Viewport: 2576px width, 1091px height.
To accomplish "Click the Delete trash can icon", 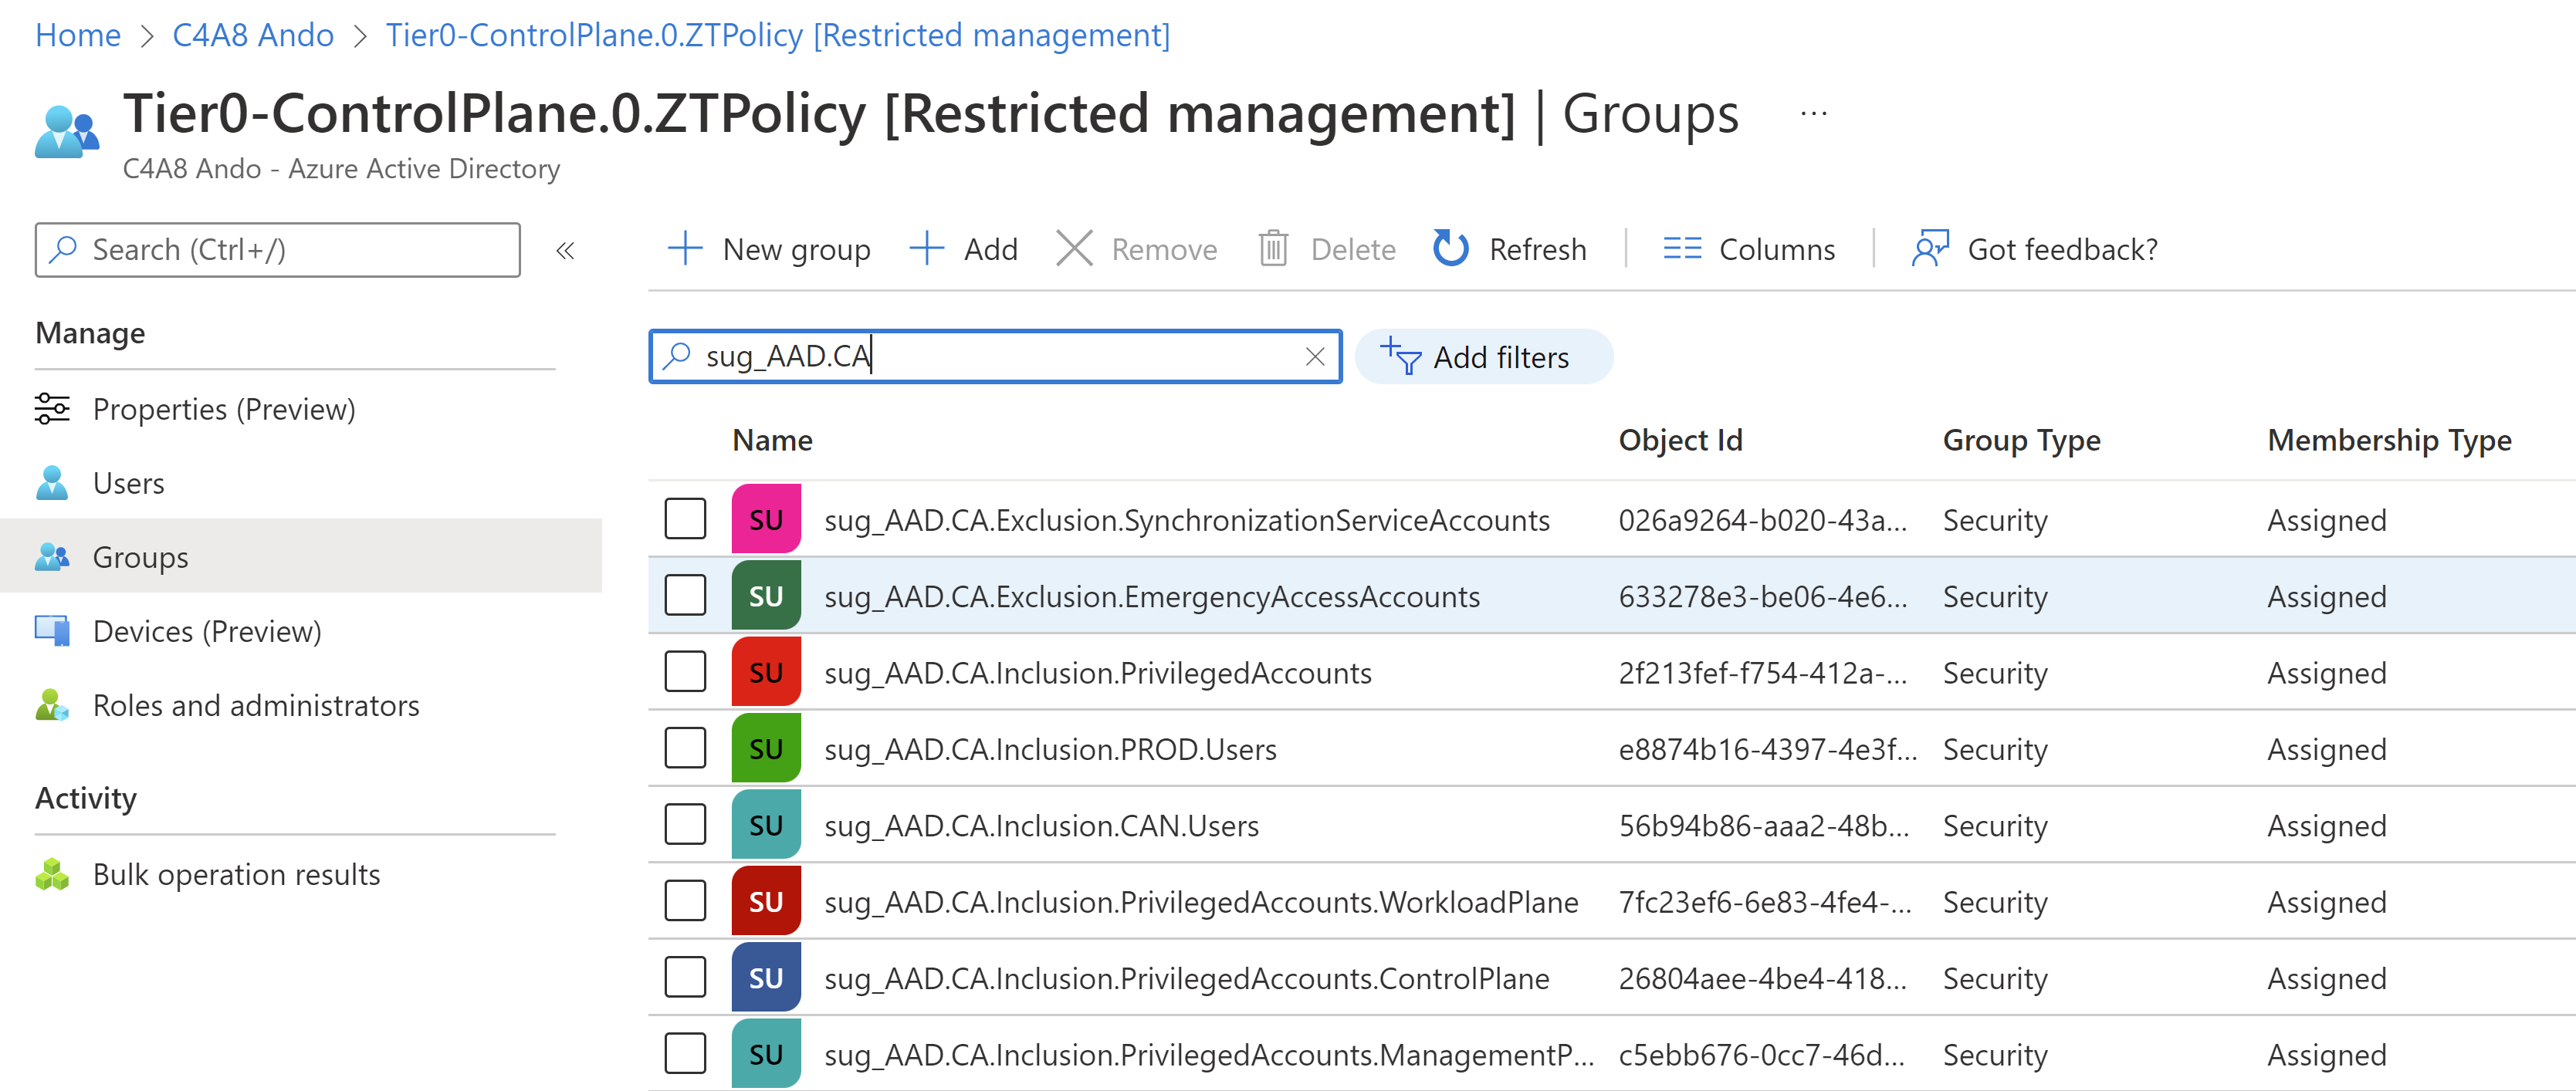I will click(x=1273, y=248).
